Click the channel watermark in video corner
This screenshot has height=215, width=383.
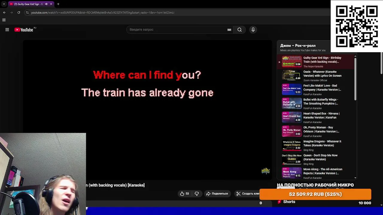tap(266, 171)
